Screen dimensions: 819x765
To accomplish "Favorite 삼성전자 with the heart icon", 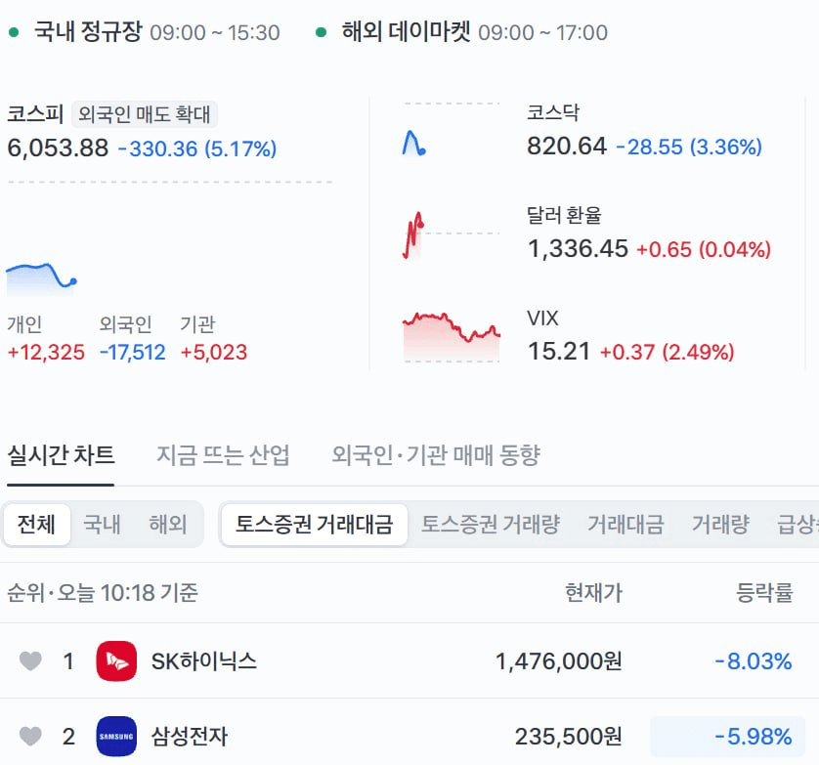I will (x=30, y=737).
